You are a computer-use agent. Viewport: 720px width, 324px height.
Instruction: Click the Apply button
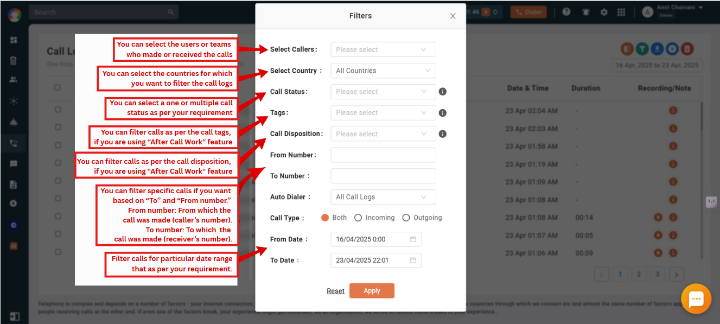(x=372, y=291)
